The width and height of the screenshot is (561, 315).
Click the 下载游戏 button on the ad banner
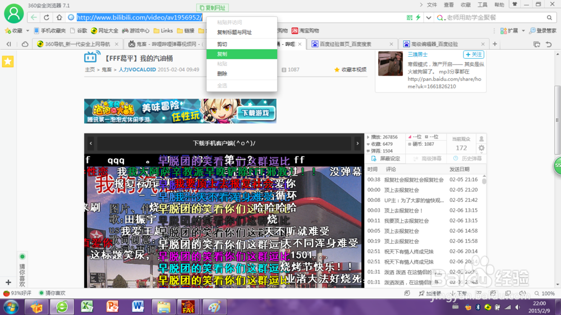pos(255,113)
